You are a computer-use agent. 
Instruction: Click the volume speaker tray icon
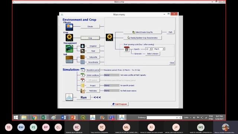point(194,118)
